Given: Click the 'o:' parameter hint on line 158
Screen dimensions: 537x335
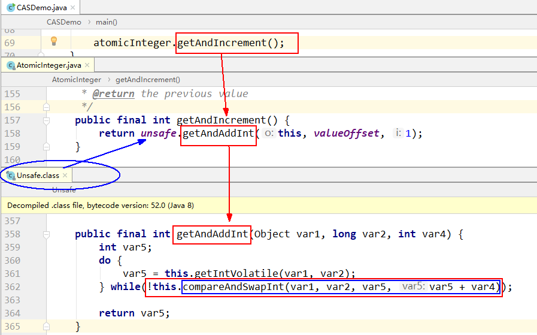Looking at the screenshot, I should coord(269,133).
